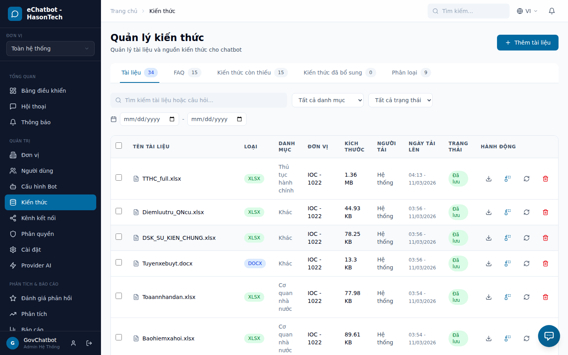
Task: Download the Toaannhandan.xlsx file
Action: pyautogui.click(x=489, y=297)
